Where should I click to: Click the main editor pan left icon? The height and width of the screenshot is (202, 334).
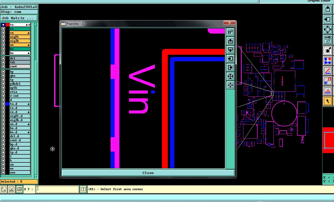[328, 19]
